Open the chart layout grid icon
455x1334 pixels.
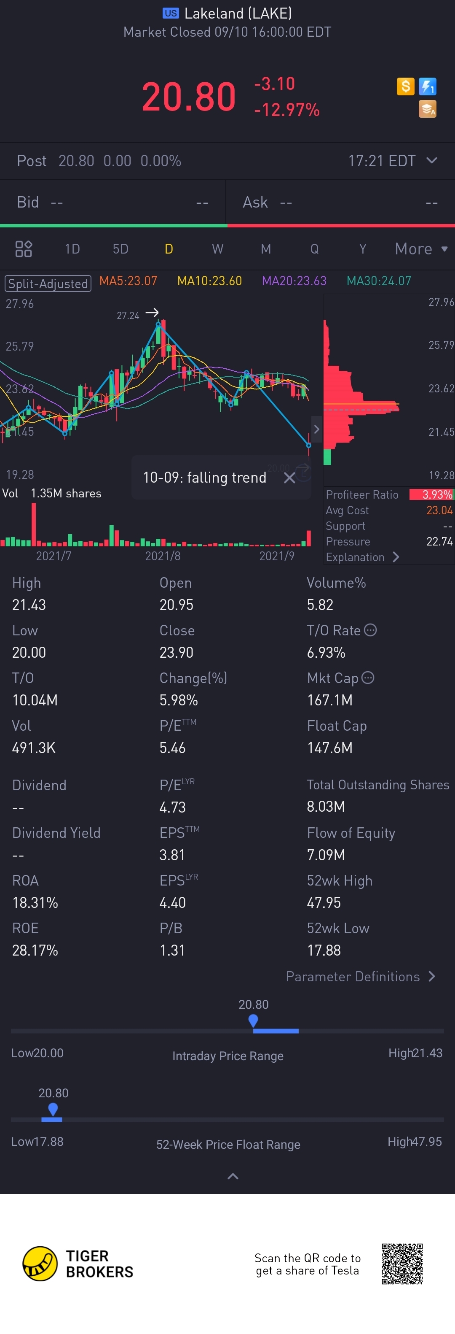tap(24, 249)
